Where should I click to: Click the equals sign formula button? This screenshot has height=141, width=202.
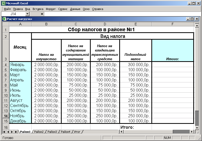pyautogui.click(x=42, y=14)
